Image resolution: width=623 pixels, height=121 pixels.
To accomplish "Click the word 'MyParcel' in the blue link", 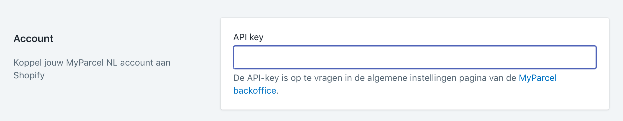I will (538, 78).
